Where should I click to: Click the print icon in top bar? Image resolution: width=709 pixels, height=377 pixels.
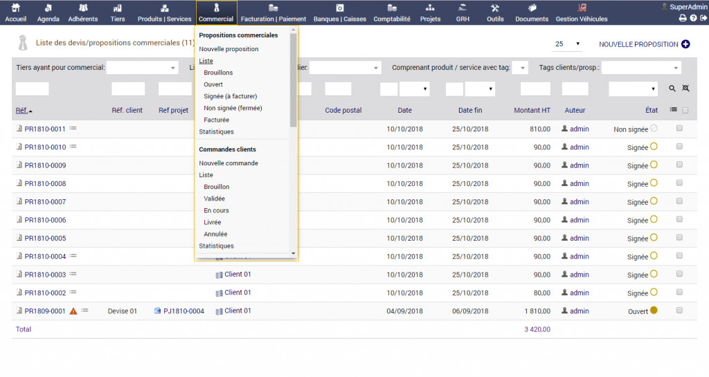click(x=682, y=18)
